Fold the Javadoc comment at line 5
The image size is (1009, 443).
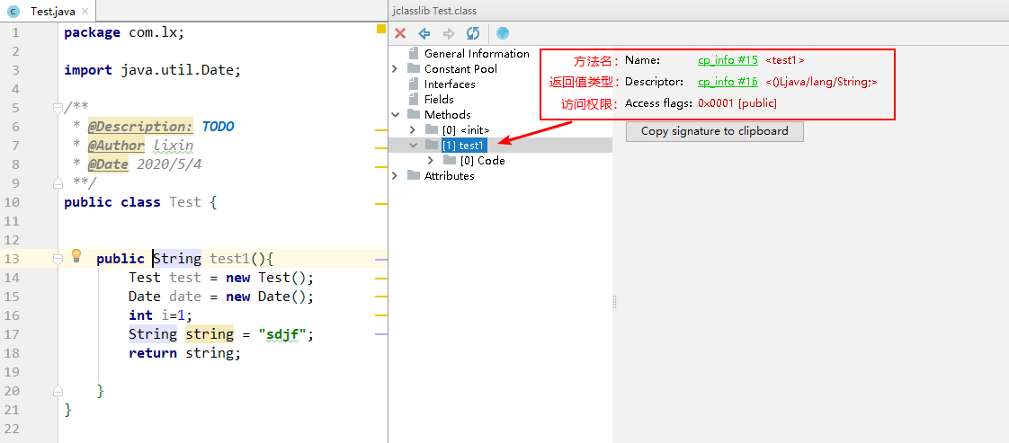tap(58, 108)
